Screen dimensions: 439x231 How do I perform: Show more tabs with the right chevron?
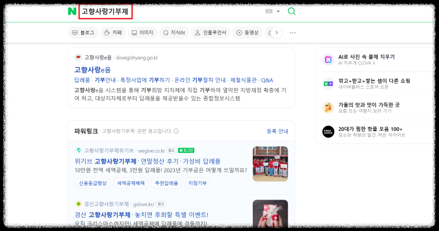point(277,33)
